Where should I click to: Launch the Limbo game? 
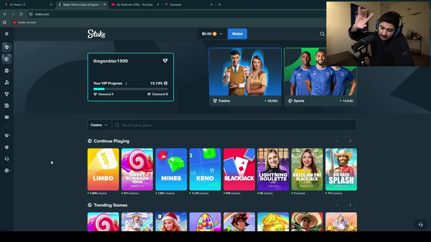coord(103,169)
